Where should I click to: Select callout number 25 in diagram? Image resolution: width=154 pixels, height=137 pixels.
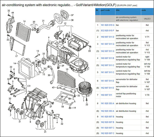90,51
